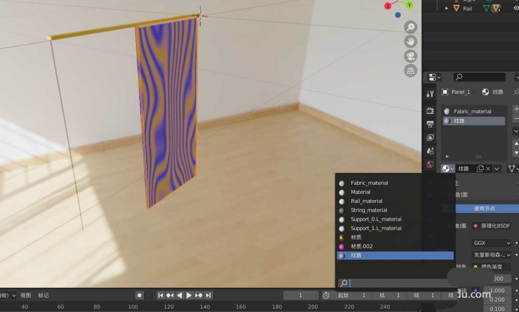Click the play button in the timeline
Image resolution: width=519 pixels, height=312 pixels.
188,295
